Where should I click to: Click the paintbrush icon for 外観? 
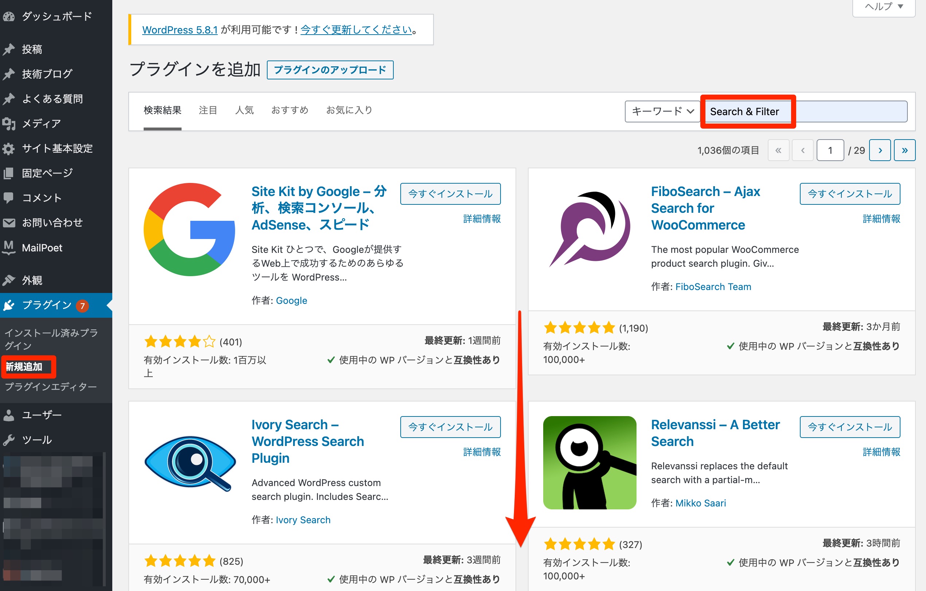[8, 280]
